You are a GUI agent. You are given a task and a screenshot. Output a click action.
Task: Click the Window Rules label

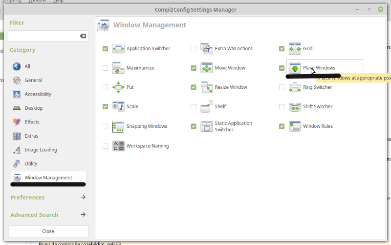pyautogui.click(x=318, y=126)
